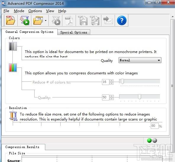Click the 'Reduce # of colors to' label
This screenshot has width=175, height=162.
click(52, 82)
